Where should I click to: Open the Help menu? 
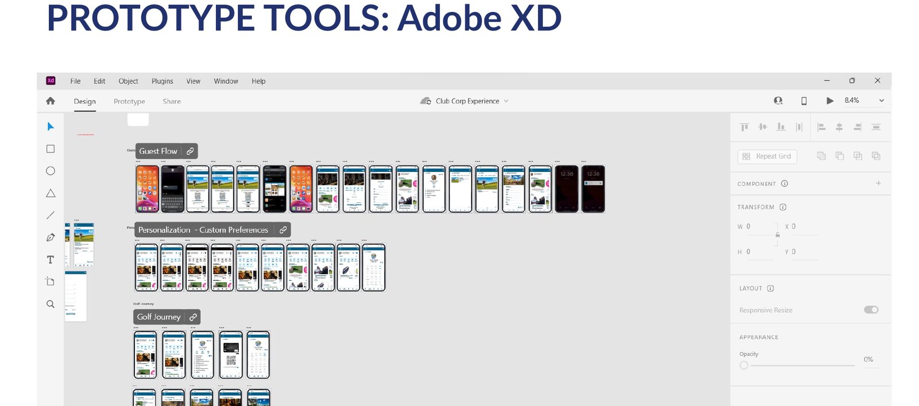pyautogui.click(x=258, y=81)
